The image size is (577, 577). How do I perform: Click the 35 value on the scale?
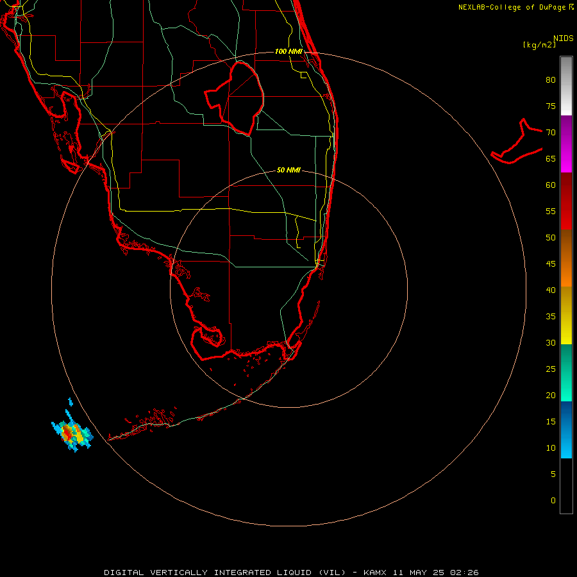pyautogui.click(x=551, y=317)
